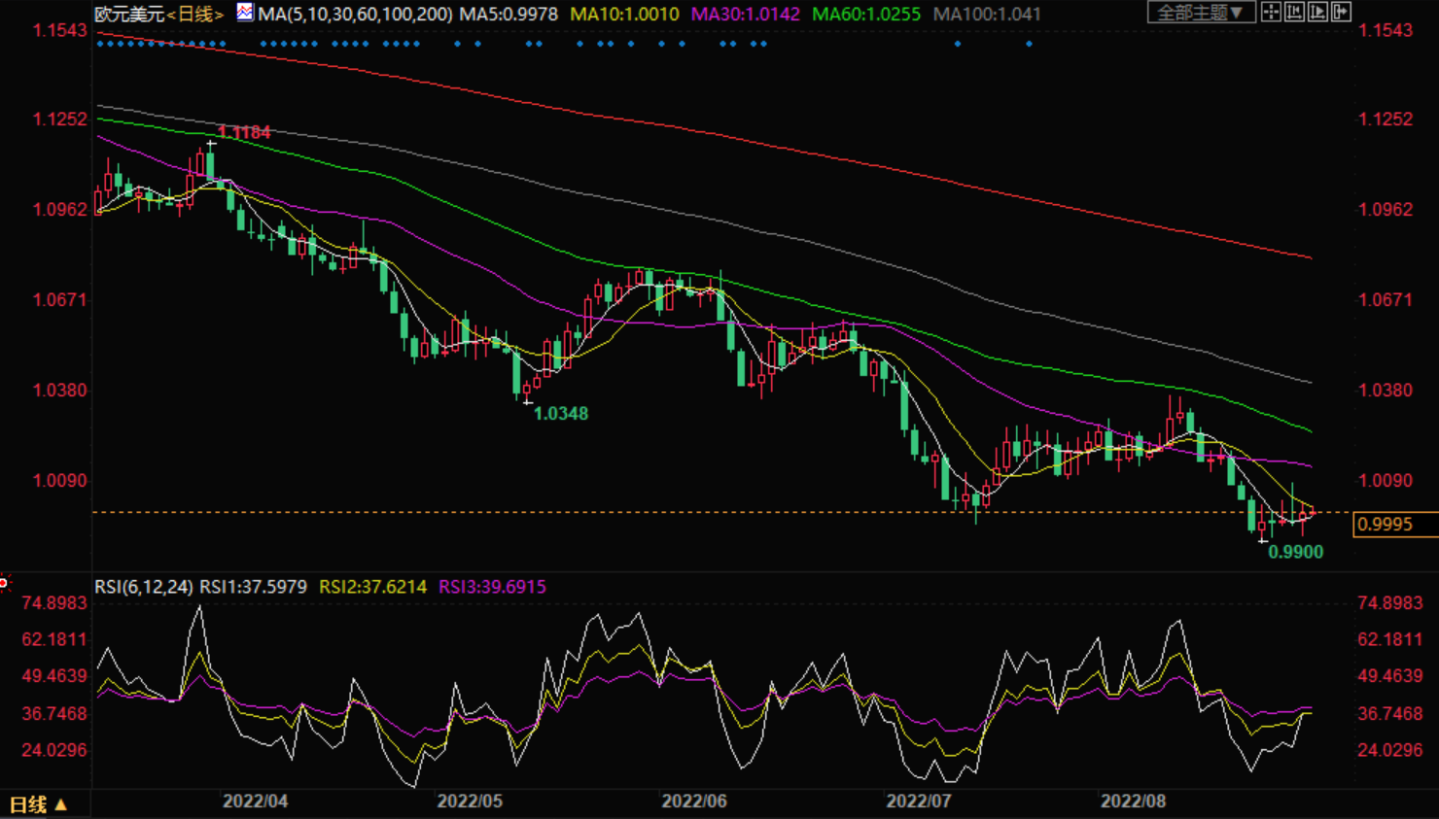Click the RSI(6,12,24) indicator label
Screen dimensions: 1439x819
coord(143,587)
